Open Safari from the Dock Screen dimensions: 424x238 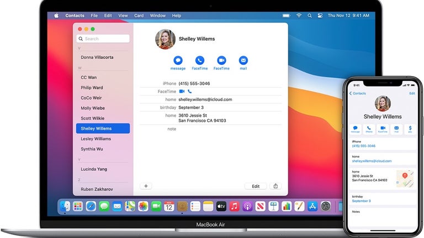point(91,206)
